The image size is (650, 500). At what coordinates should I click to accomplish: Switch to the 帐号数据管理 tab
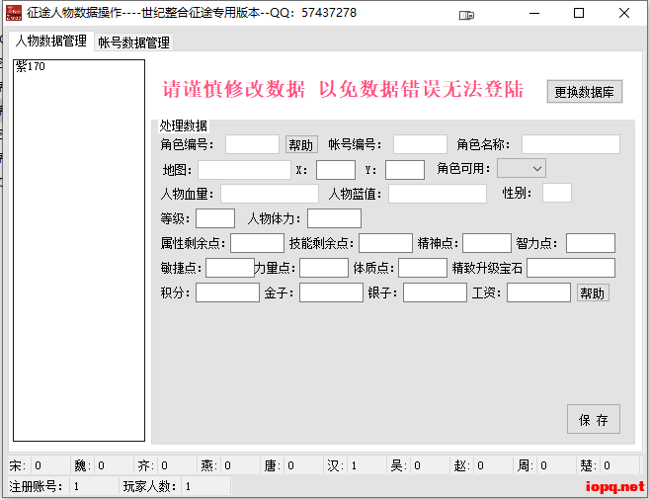tap(133, 42)
